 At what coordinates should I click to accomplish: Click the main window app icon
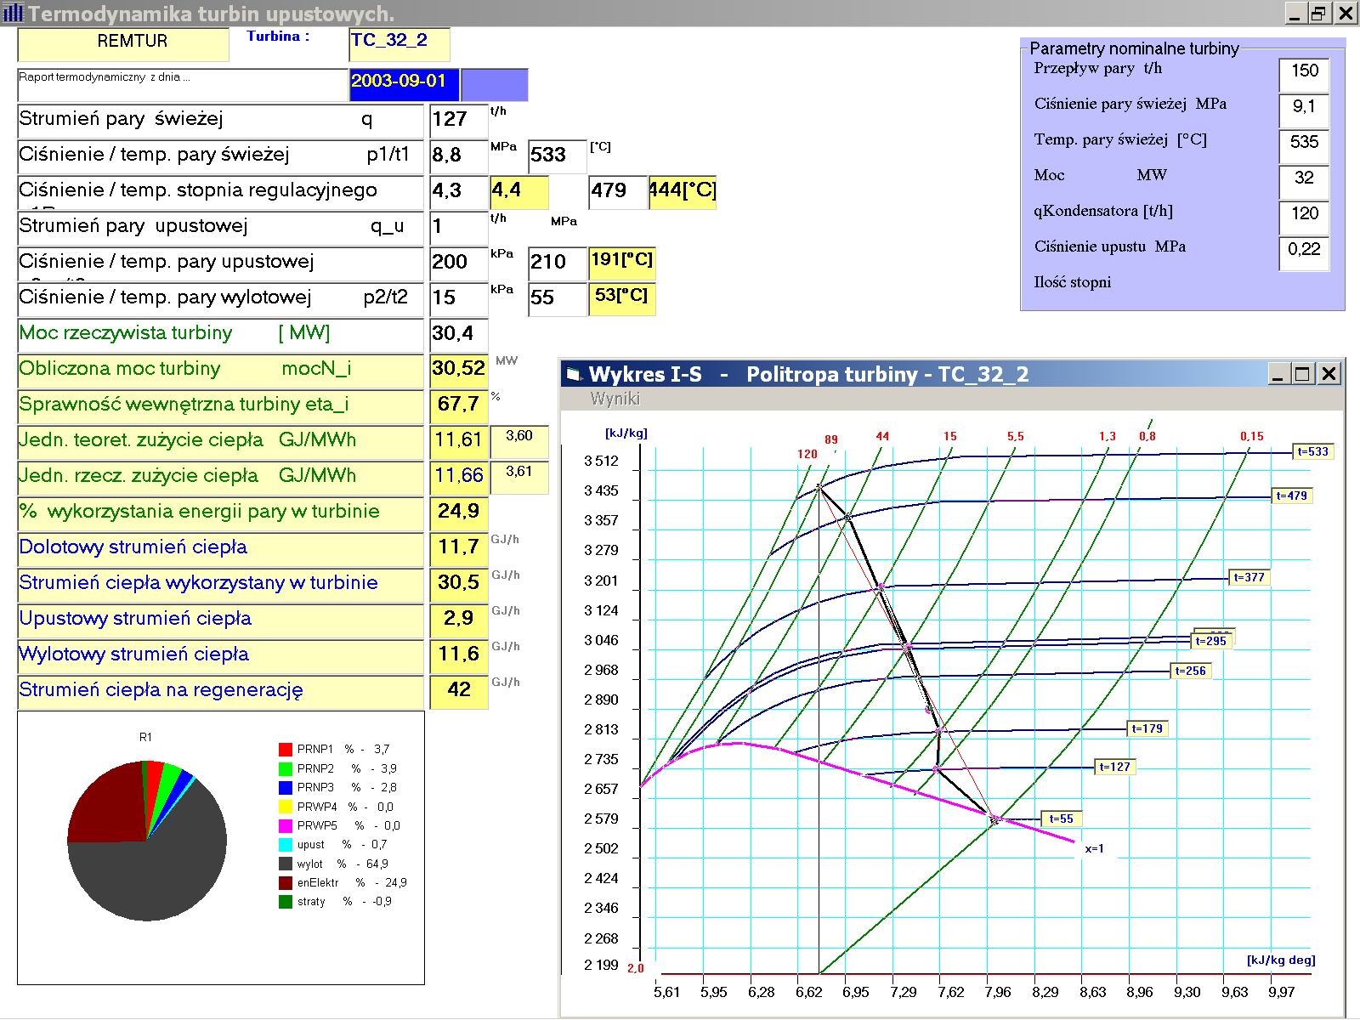13,13
